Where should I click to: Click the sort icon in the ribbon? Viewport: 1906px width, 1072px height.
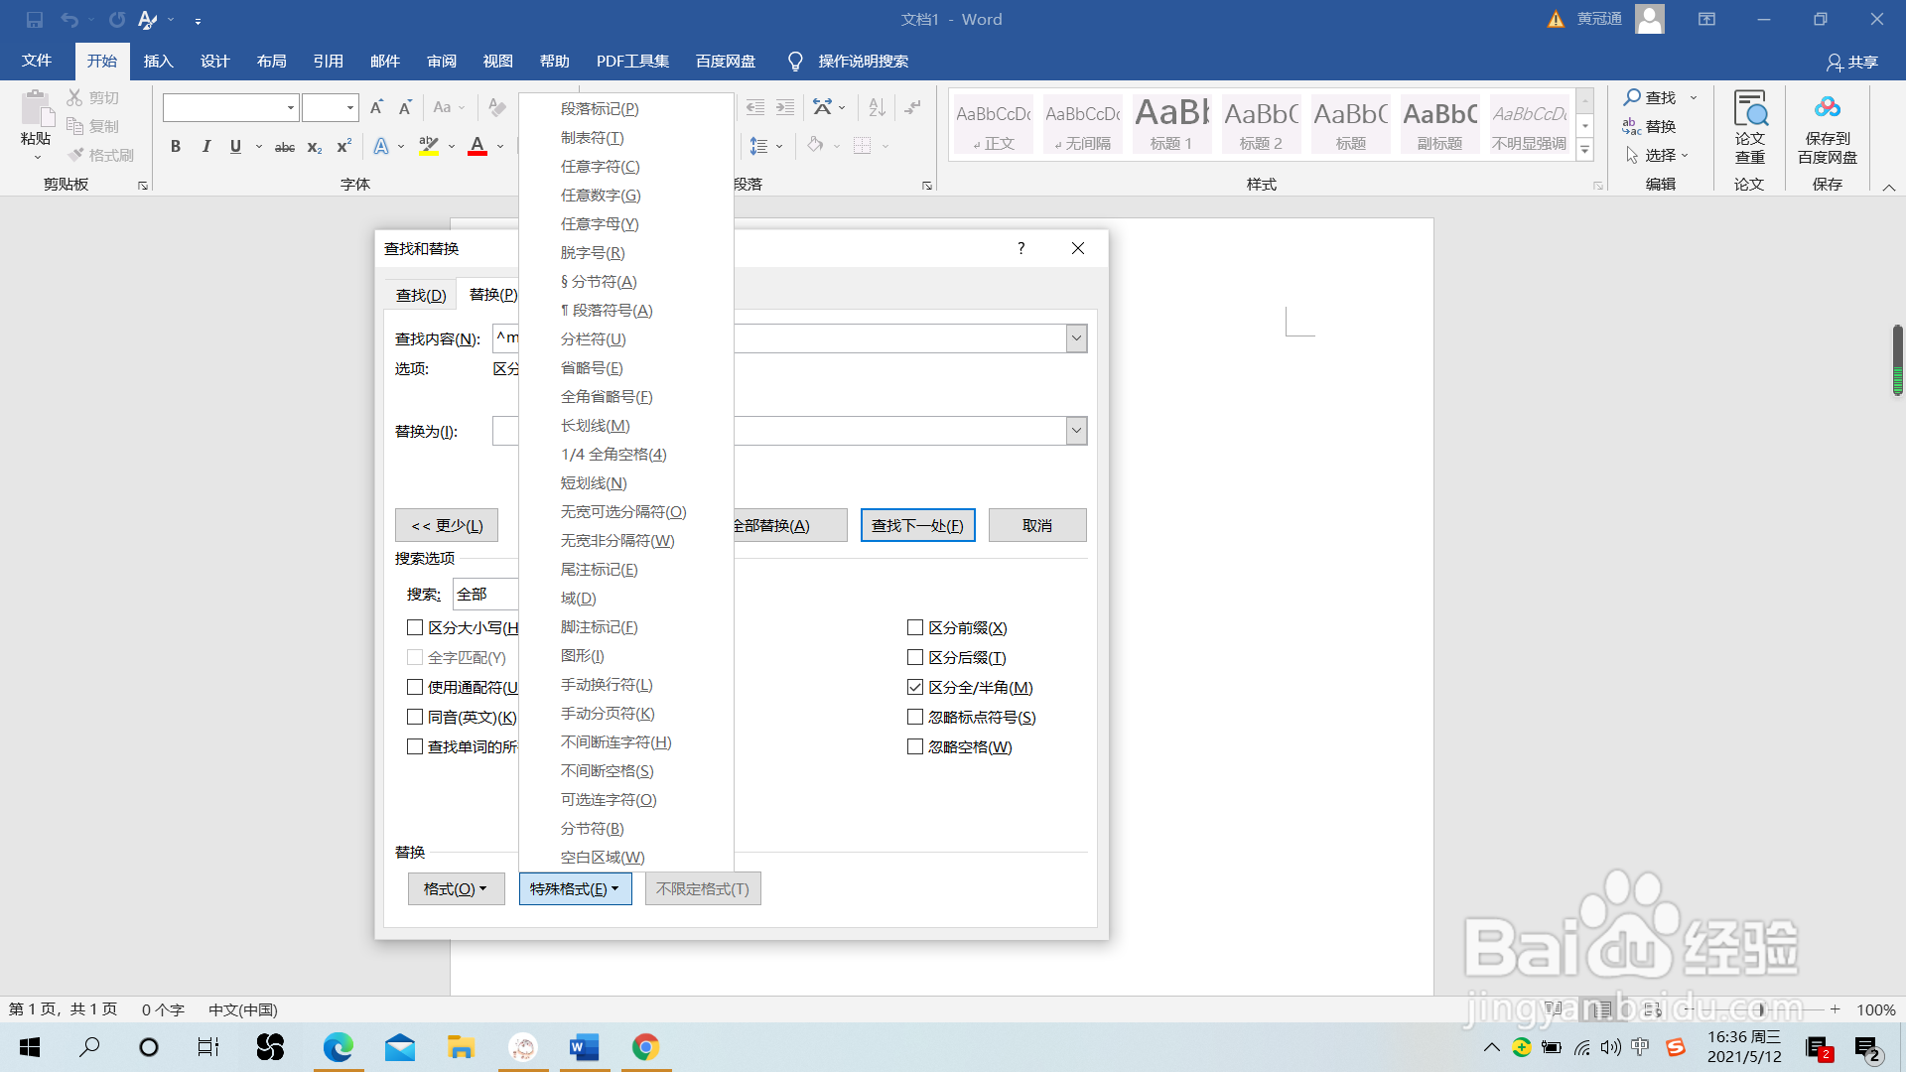[x=877, y=107]
